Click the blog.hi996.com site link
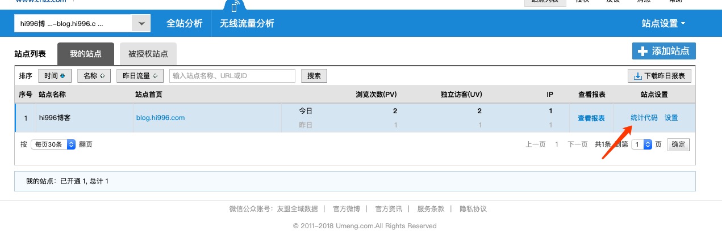722x239 pixels. click(160, 118)
